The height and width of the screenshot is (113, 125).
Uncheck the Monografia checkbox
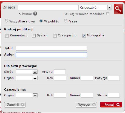click(x=84, y=36)
